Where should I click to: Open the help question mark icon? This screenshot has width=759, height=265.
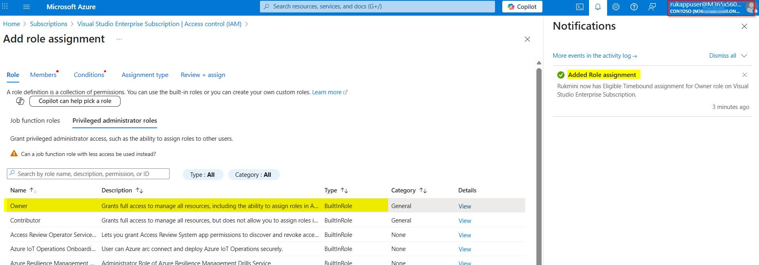pyautogui.click(x=634, y=7)
